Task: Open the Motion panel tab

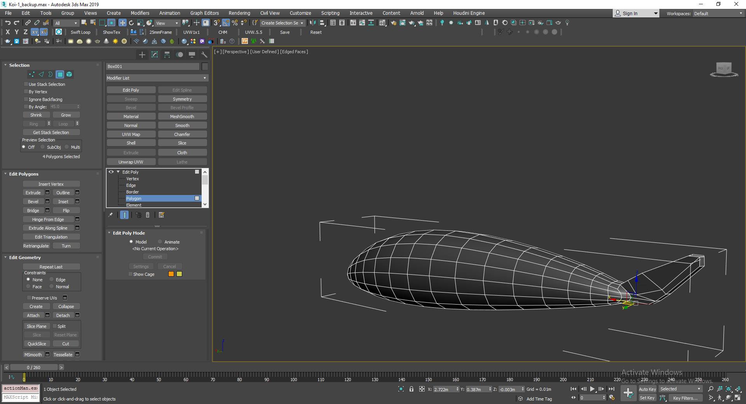Action: (x=180, y=55)
